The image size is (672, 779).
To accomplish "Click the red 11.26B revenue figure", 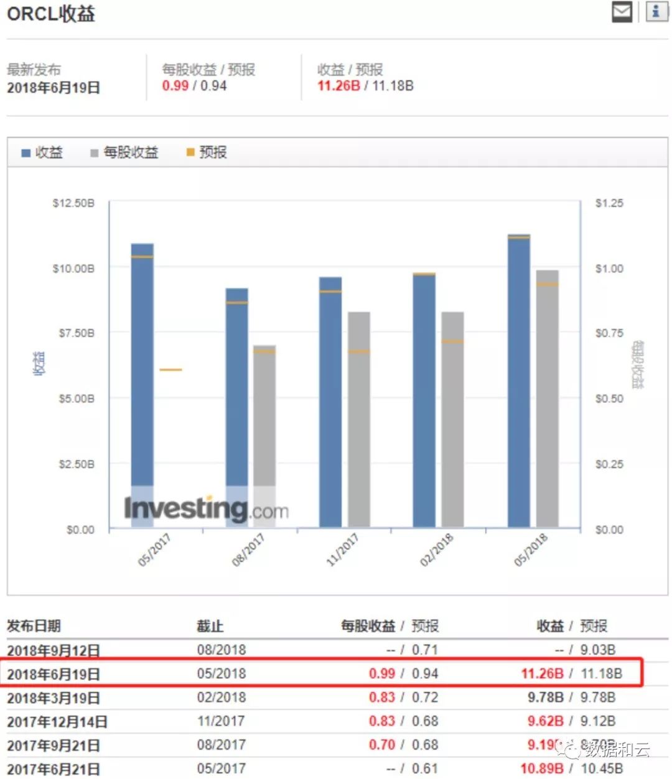I will pyautogui.click(x=541, y=673).
